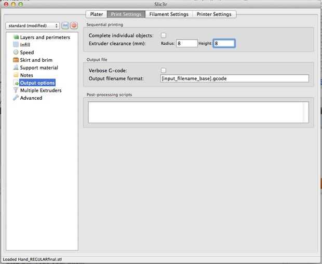Image resolution: width=322 pixels, height=264 pixels.
Task: Click the Output filename format field
Action: pos(234,78)
